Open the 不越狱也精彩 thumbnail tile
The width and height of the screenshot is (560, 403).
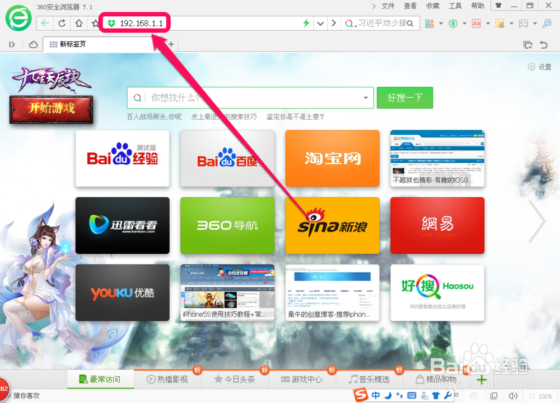(x=437, y=158)
